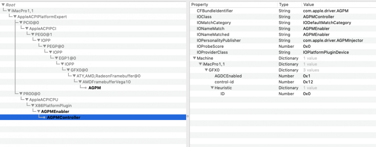Screen dimensions: 376x147
Task: Click the "3 values" entry for GFX0
Action: click(311, 70)
